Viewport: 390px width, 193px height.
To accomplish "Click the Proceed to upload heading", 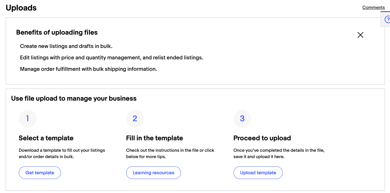I will coord(262,138).
